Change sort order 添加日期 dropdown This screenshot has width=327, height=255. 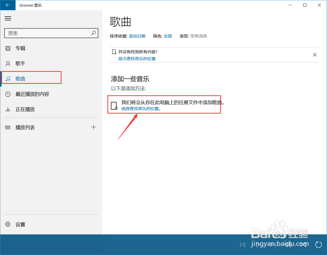coord(137,36)
